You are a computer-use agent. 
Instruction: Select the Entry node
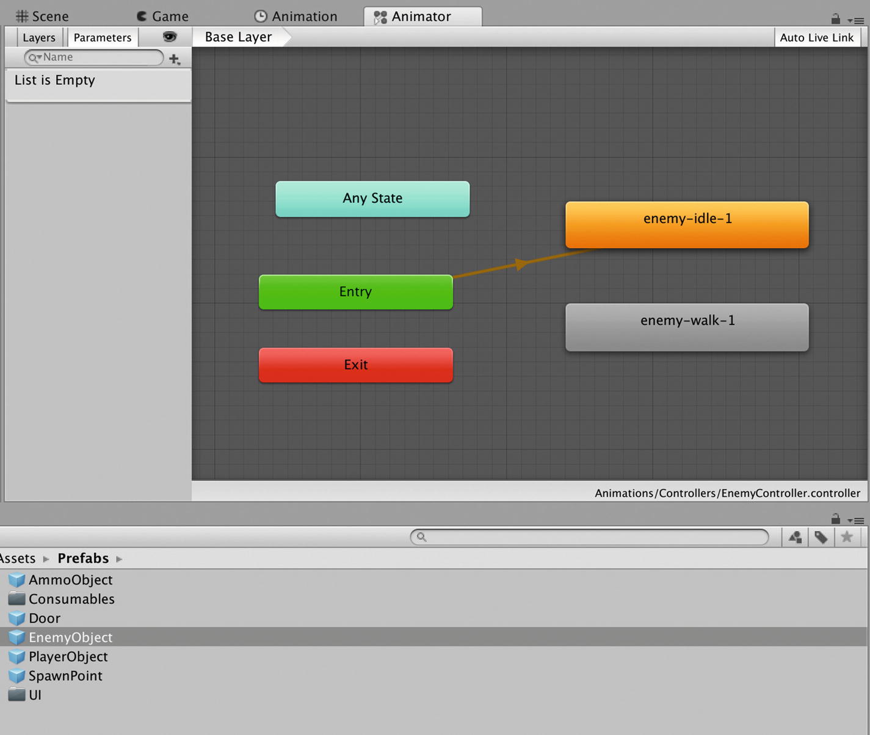356,292
